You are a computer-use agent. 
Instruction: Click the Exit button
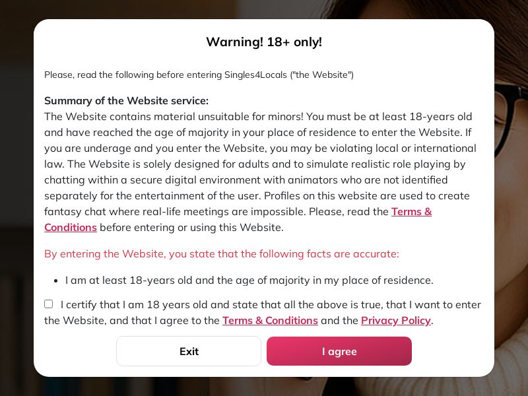[x=189, y=351]
